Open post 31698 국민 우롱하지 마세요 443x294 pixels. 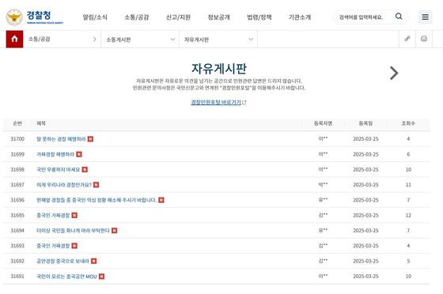pyautogui.click(x=59, y=170)
